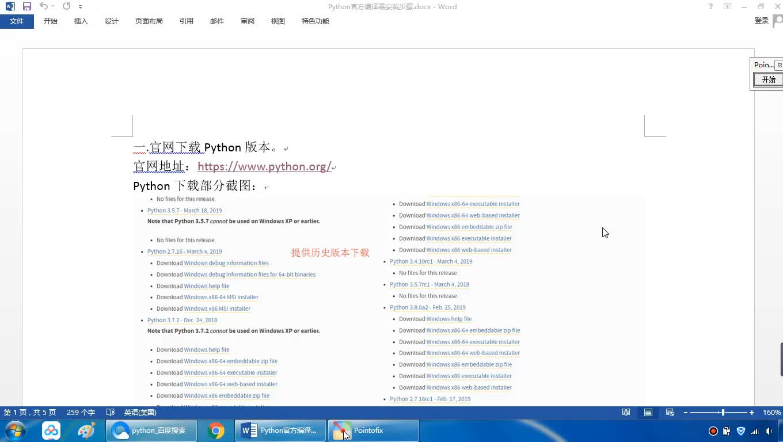This screenshot has width=783, height=442.
Task: Switch to the 插入 (Insert) ribbon tab
Action: (x=81, y=21)
